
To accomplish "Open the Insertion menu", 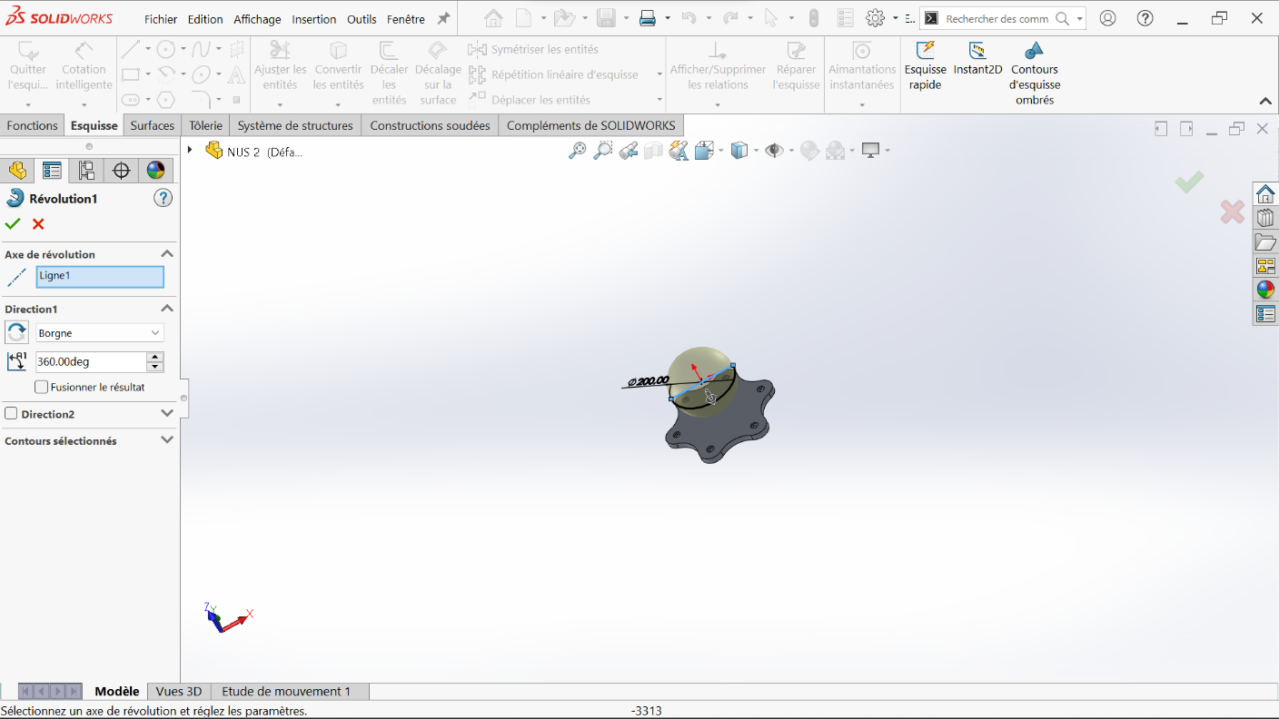I will click(x=313, y=19).
